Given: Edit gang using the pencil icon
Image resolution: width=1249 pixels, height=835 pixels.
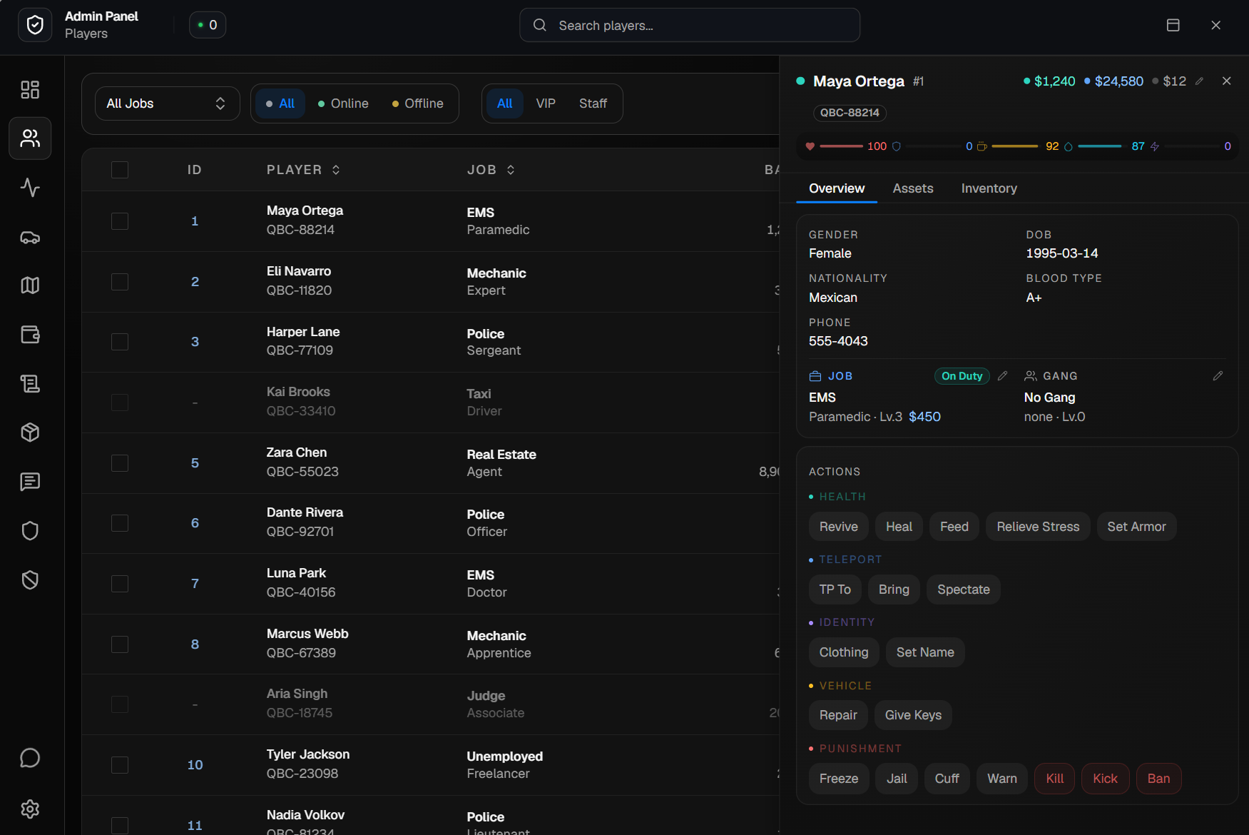Looking at the screenshot, I should (x=1218, y=376).
